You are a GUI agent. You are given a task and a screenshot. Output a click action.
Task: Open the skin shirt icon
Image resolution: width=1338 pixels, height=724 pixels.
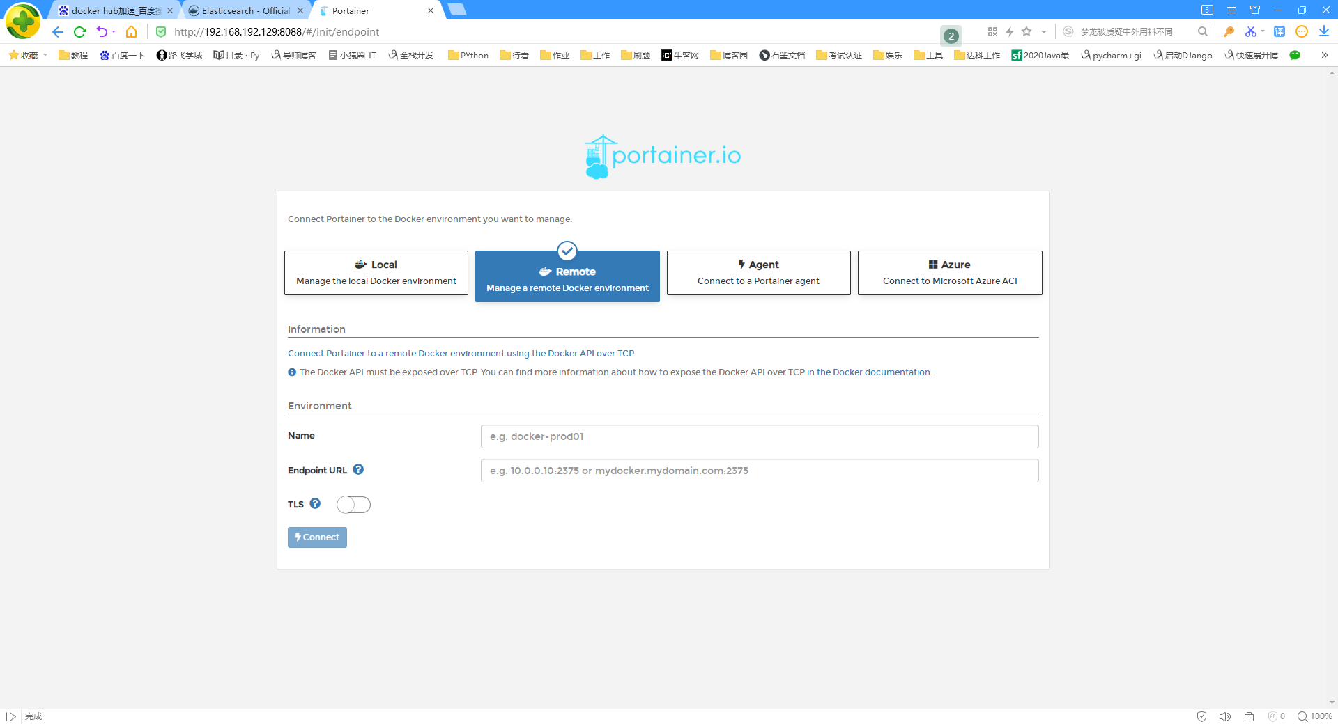pyautogui.click(x=1255, y=10)
